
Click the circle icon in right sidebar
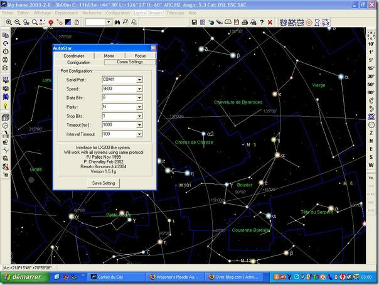371,125
